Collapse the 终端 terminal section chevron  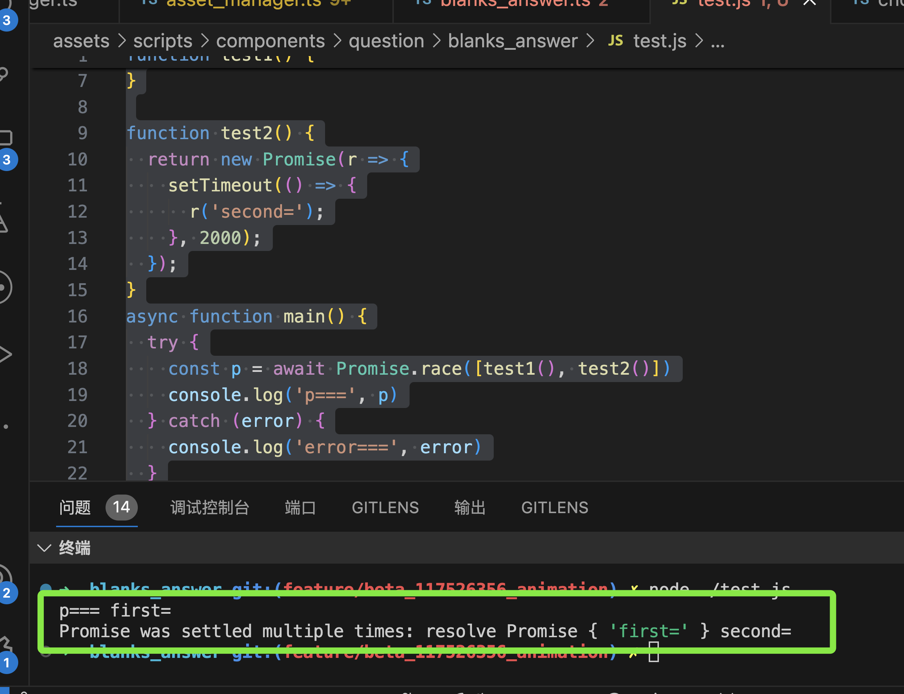tap(44, 548)
